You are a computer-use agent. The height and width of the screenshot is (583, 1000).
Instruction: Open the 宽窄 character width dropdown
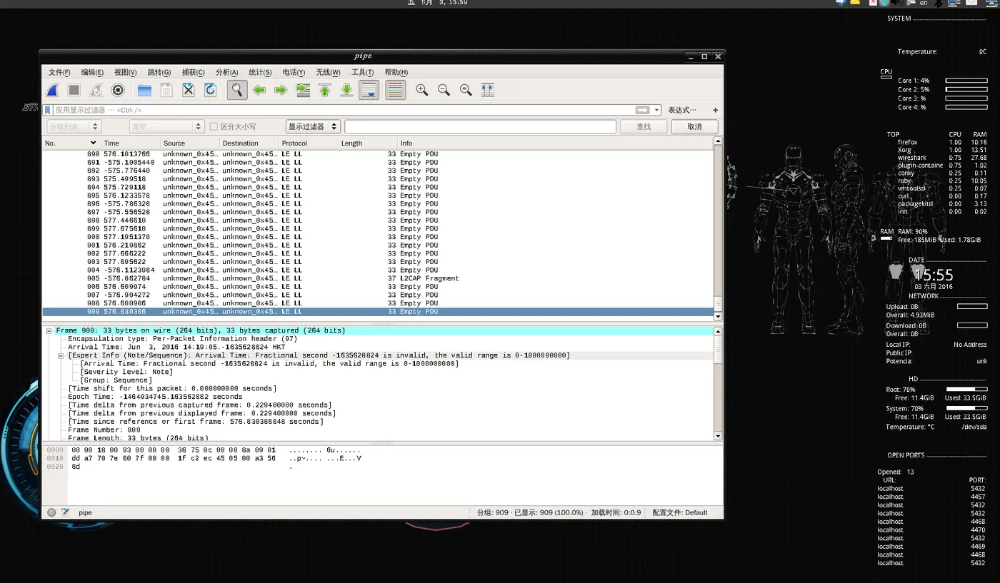click(166, 126)
